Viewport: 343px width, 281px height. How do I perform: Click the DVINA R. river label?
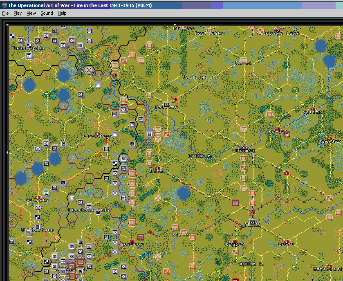(x=200, y=156)
